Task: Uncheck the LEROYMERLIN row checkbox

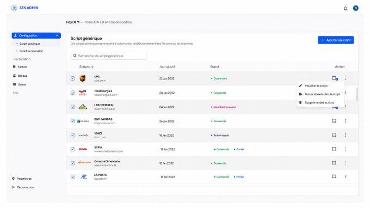Action: pos(73,107)
